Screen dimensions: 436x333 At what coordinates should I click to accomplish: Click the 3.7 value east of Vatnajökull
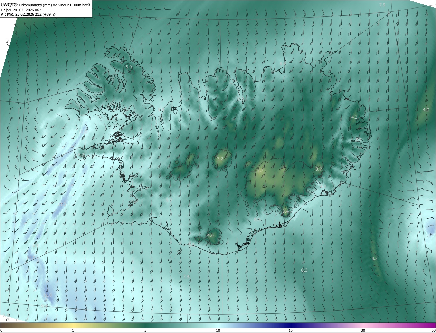pos(319,169)
